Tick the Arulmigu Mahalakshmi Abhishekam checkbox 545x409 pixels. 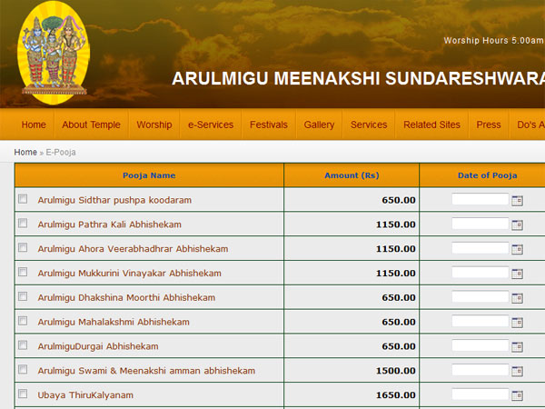click(23, 320)
